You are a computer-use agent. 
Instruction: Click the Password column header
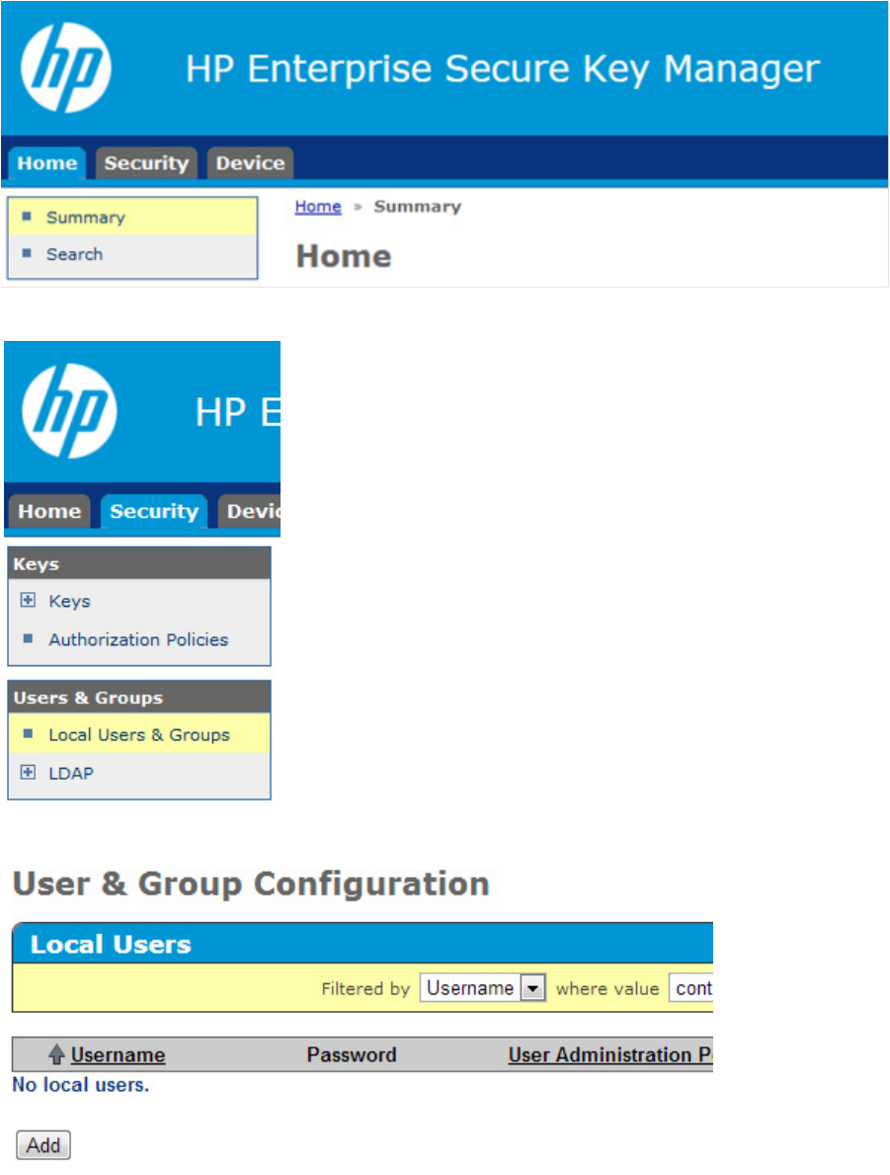point(352,1054)
